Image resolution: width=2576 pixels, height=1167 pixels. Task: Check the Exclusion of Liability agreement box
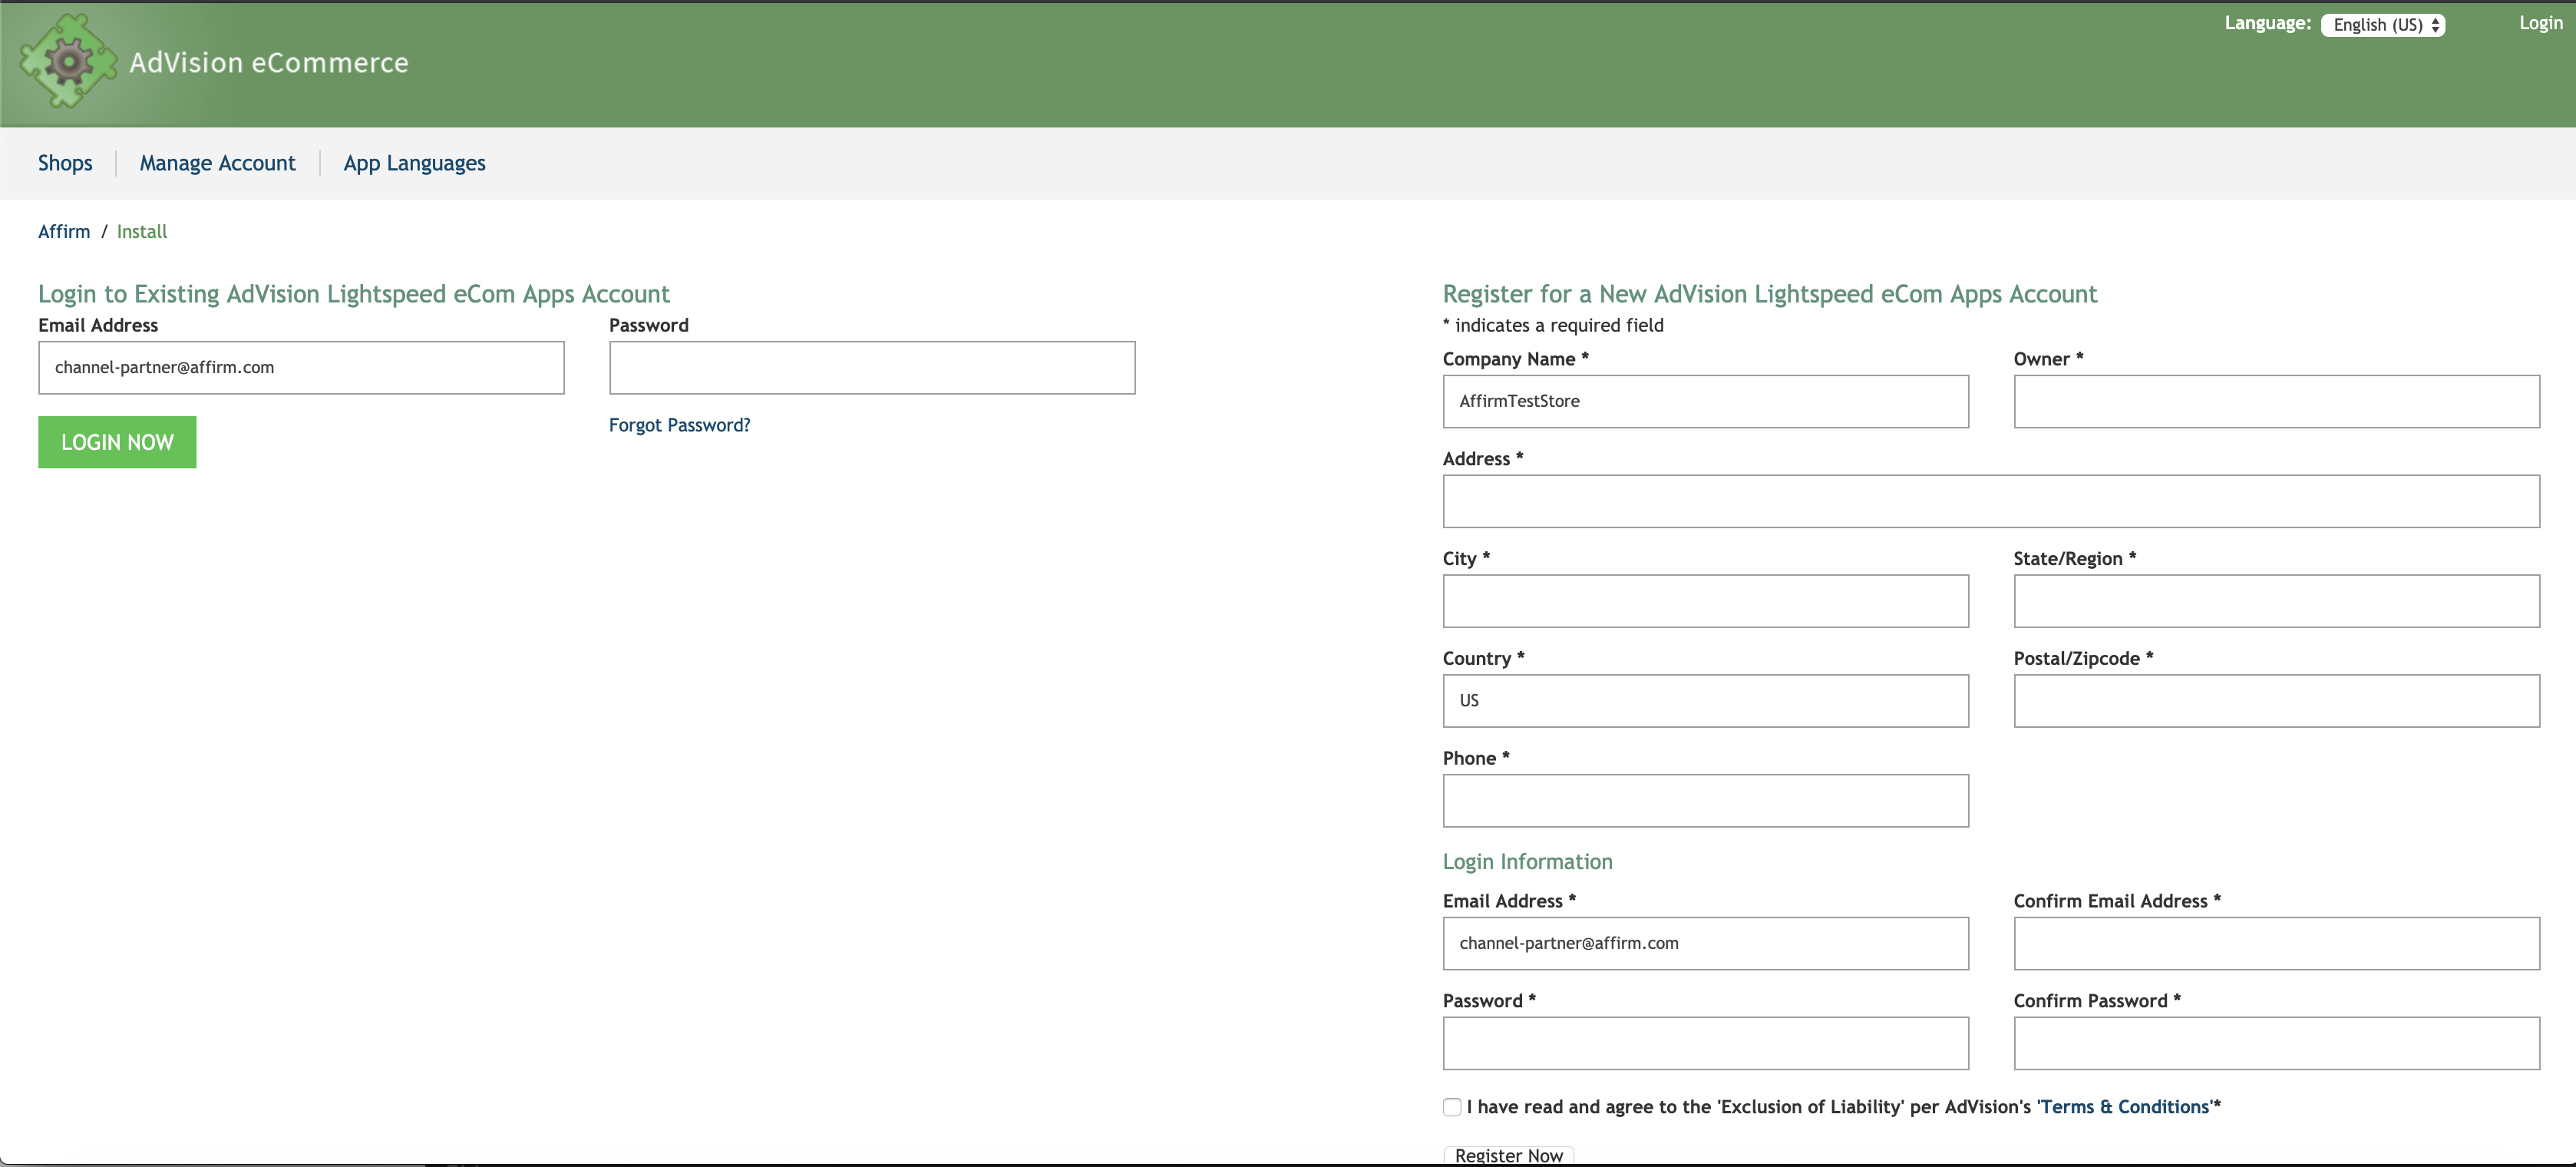[1452, 1107]
